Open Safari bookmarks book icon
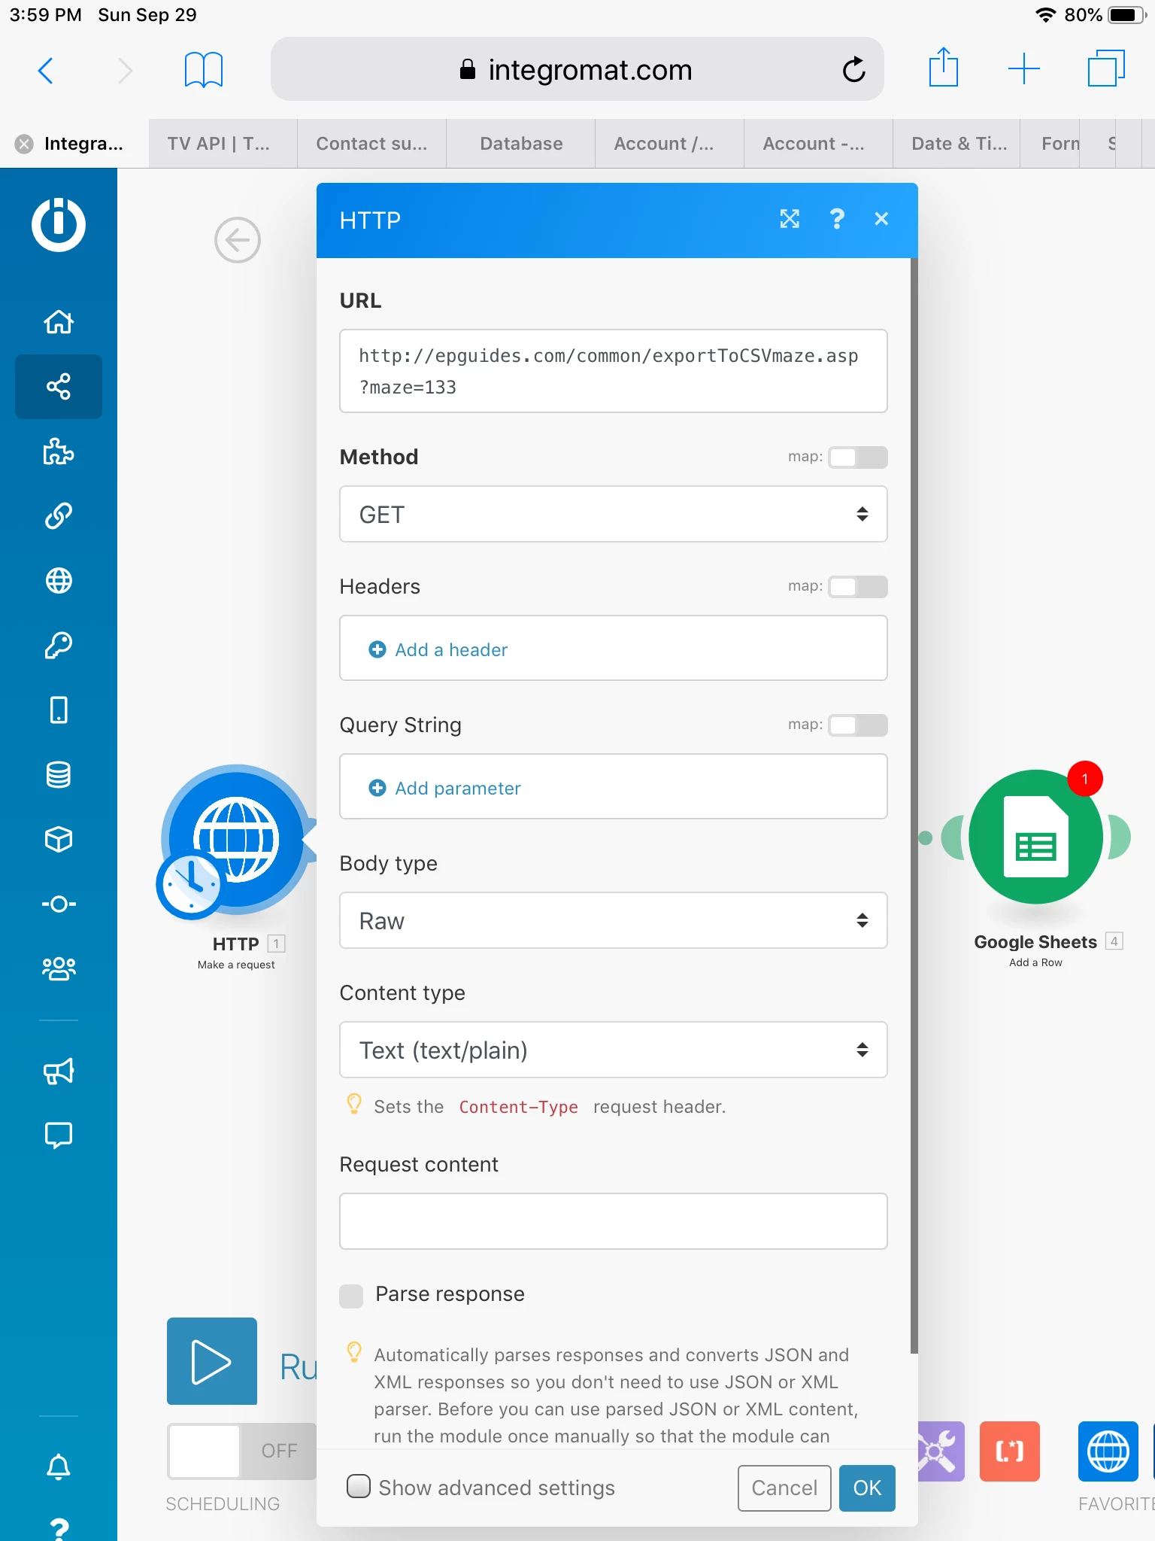The image size is (1155, 1541). (x=204, y=70)
